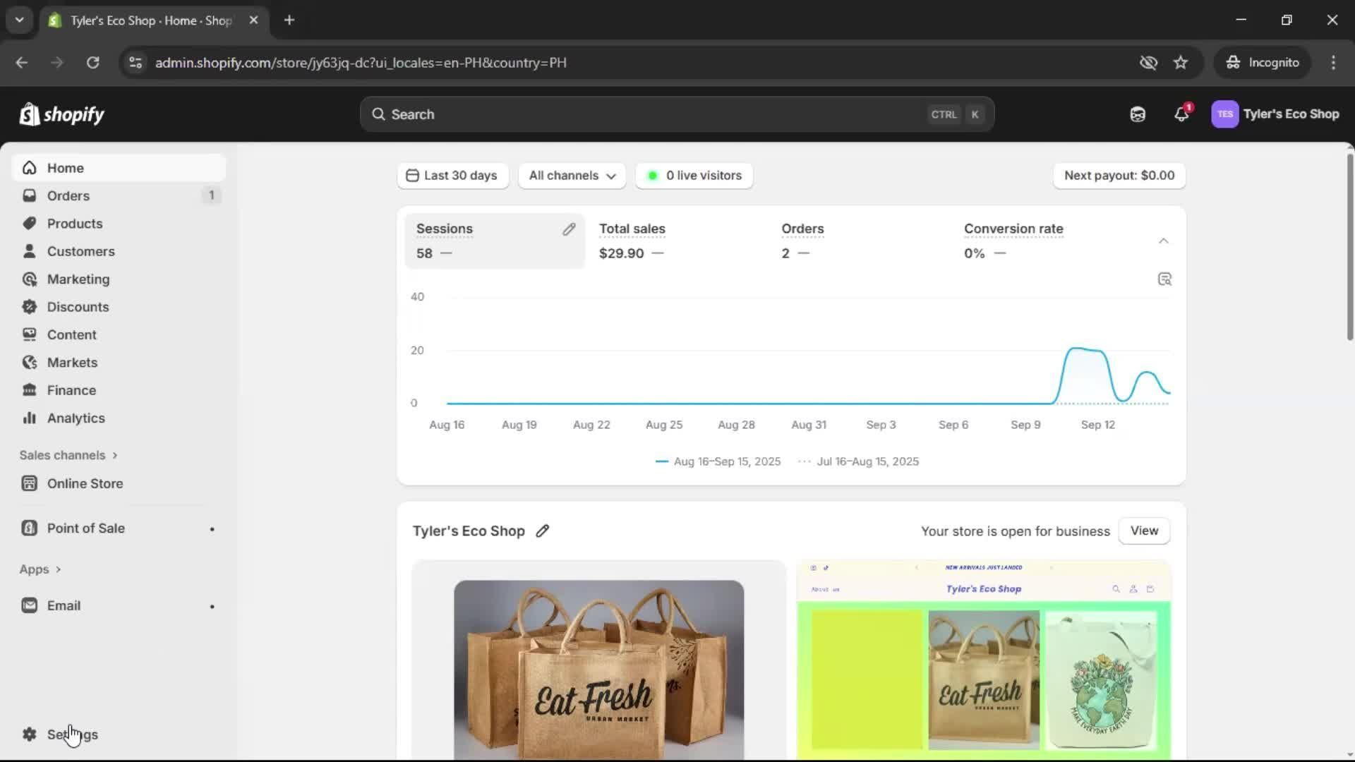Open the Orders menu item
Screen dimensions: 1355x762
click(x=68, y=196)
